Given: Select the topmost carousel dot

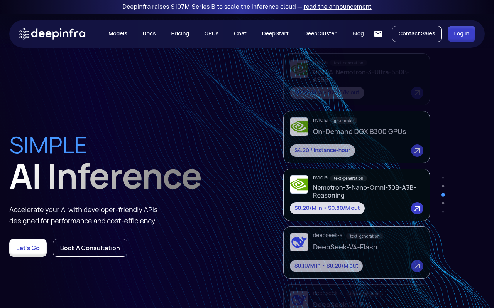Looking at the screenshot, I should [x=443, y=178].
